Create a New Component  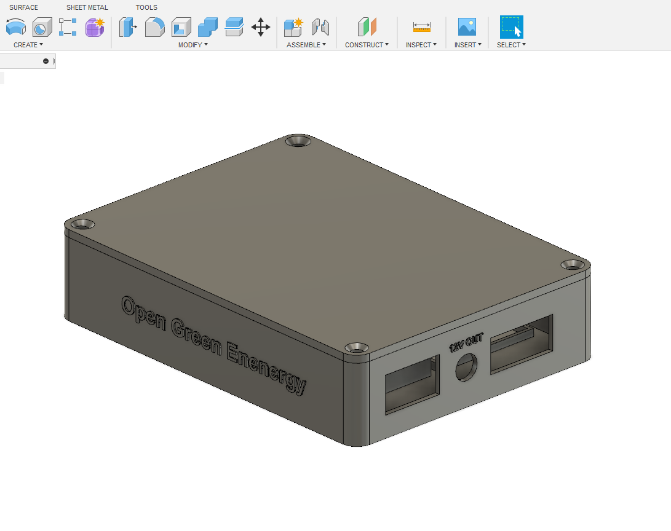[x=292, y=27]
